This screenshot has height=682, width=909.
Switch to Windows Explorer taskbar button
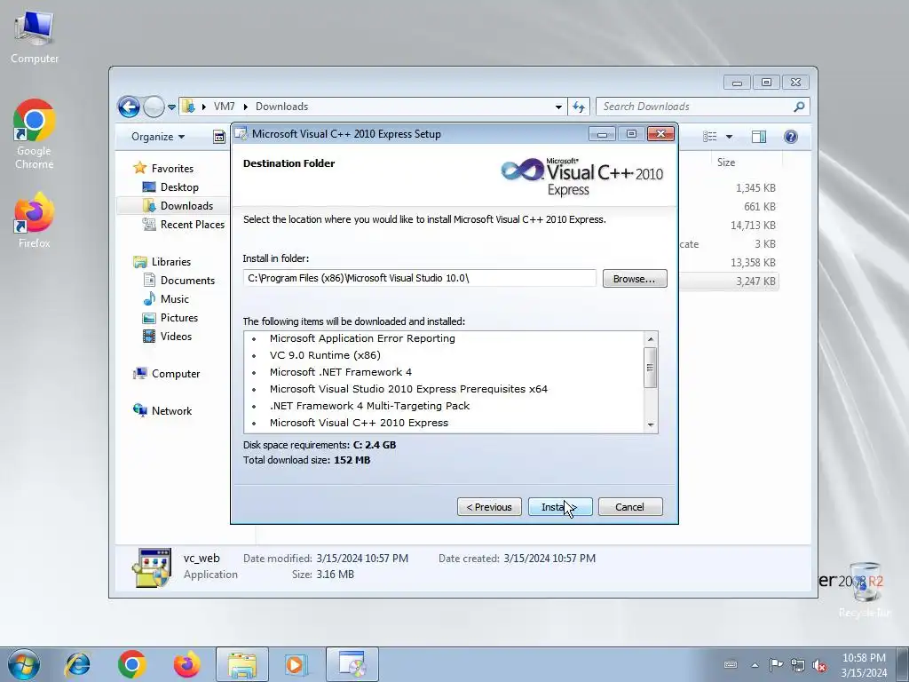242,664
